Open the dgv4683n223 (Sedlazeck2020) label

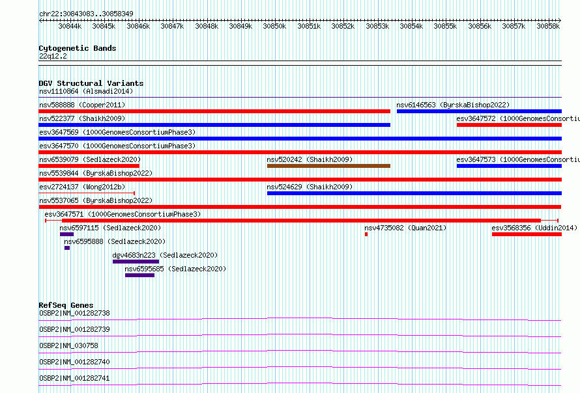point(165,255)
